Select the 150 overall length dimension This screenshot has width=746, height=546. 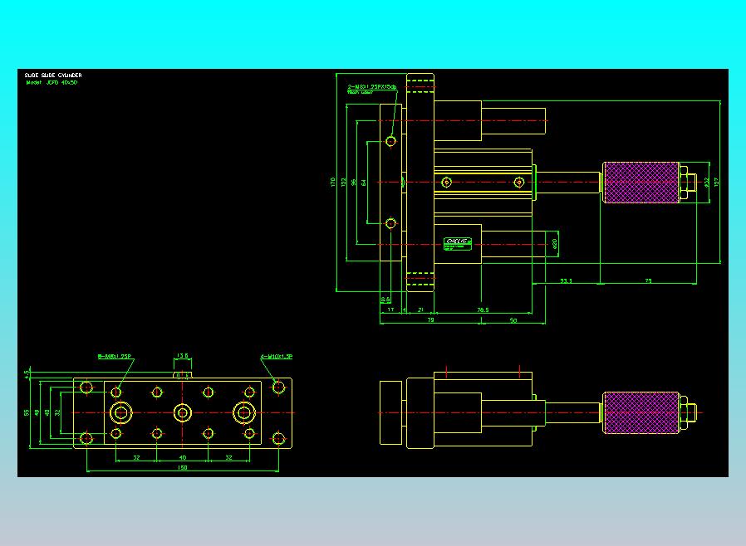tap(182, 468)
